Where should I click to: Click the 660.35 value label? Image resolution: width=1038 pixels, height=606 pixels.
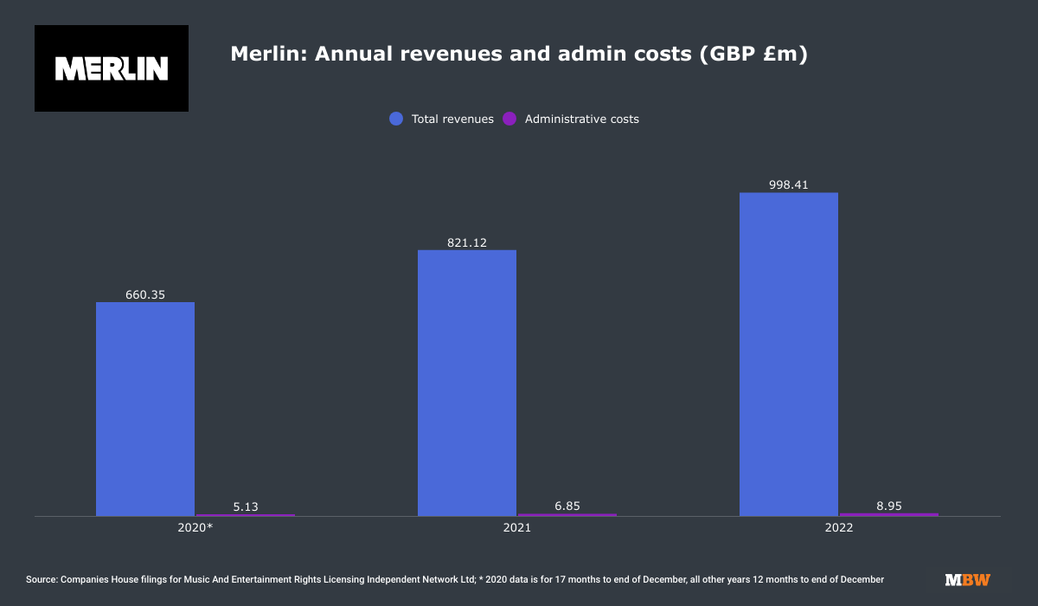click(145, 294)
